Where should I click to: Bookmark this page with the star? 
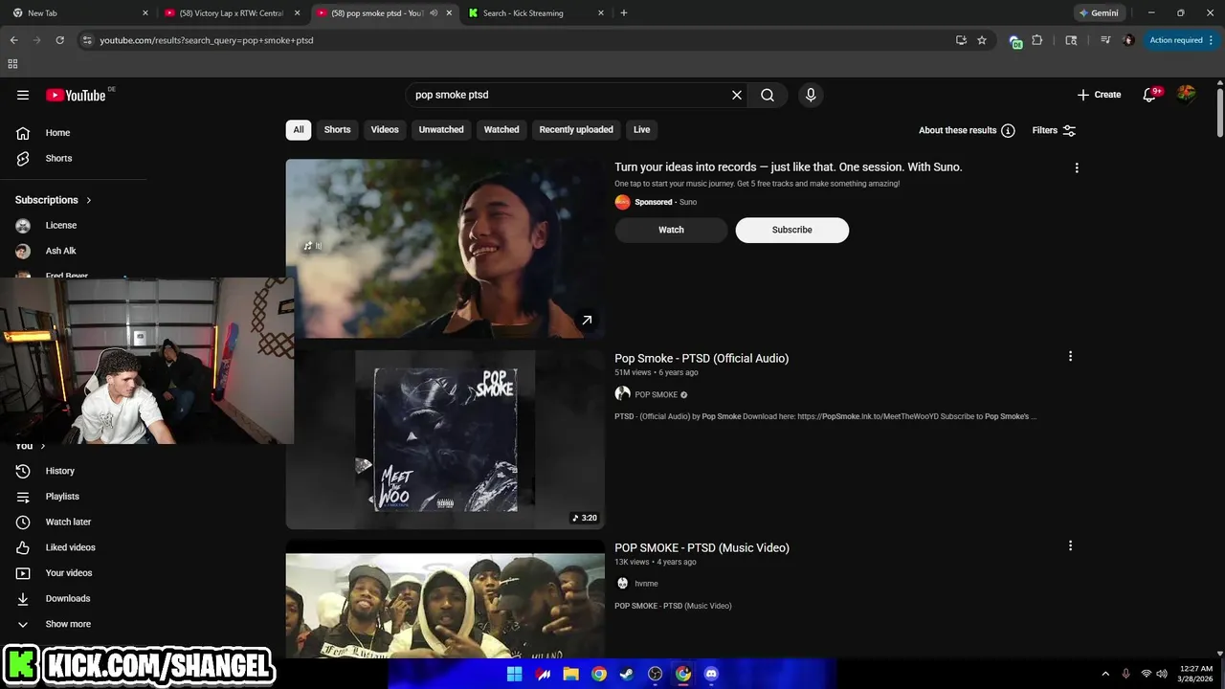[x=982, y=40]
